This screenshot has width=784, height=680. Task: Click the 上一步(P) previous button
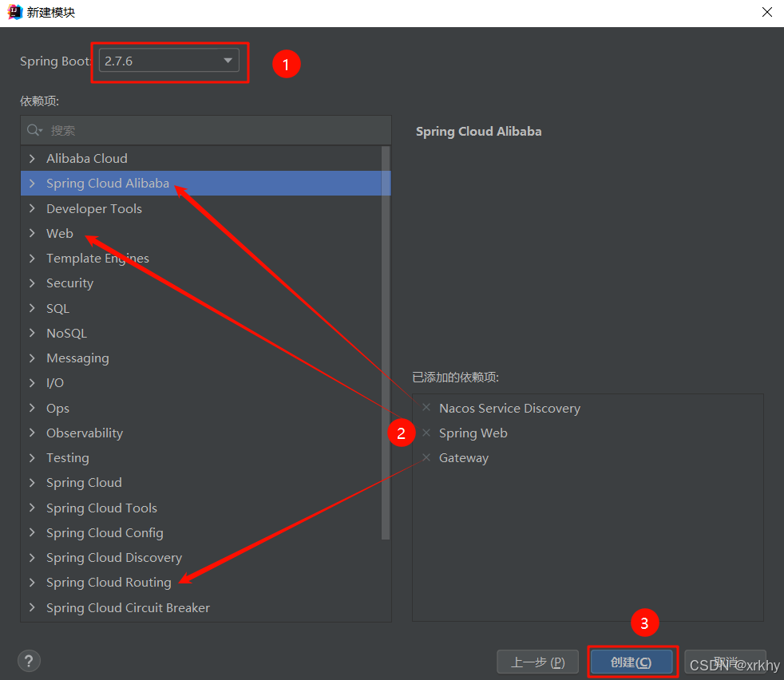[x=537, y=662]
